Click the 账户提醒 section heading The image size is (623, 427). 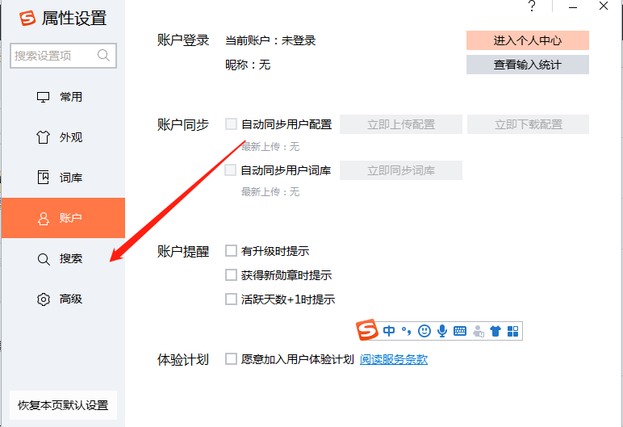click(x=183, y=251)
